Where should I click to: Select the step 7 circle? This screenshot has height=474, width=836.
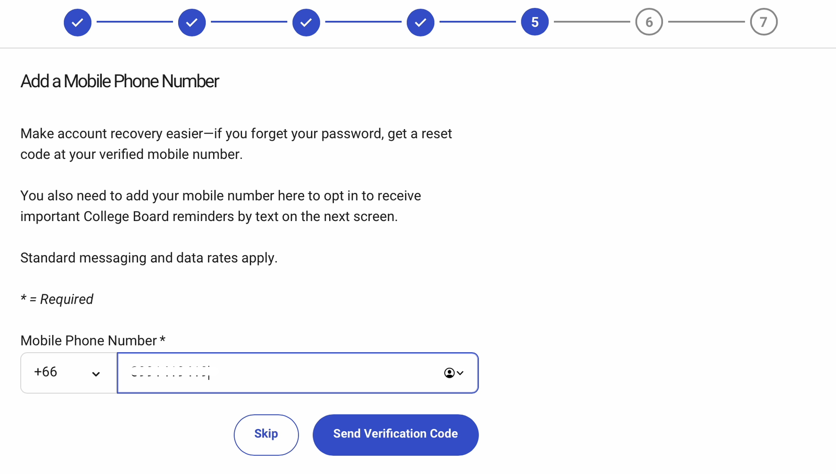click(x=763, y=22)
